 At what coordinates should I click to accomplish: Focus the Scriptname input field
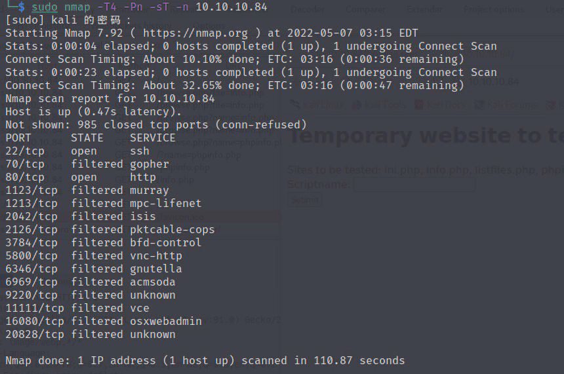[x=414, y=185]
